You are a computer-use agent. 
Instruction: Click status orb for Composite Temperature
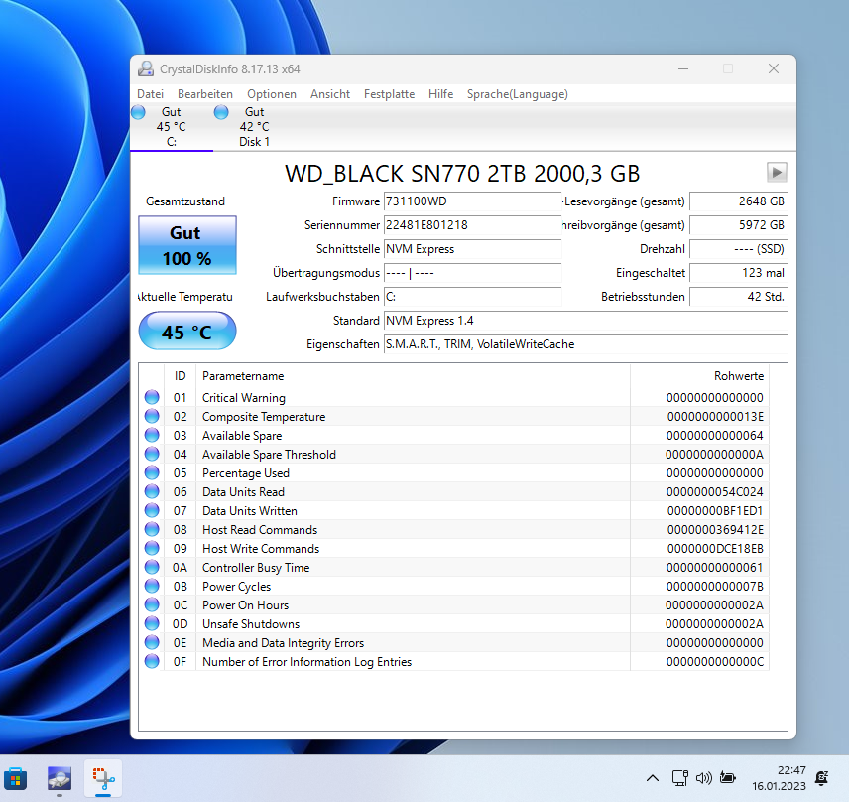point(152,416)
